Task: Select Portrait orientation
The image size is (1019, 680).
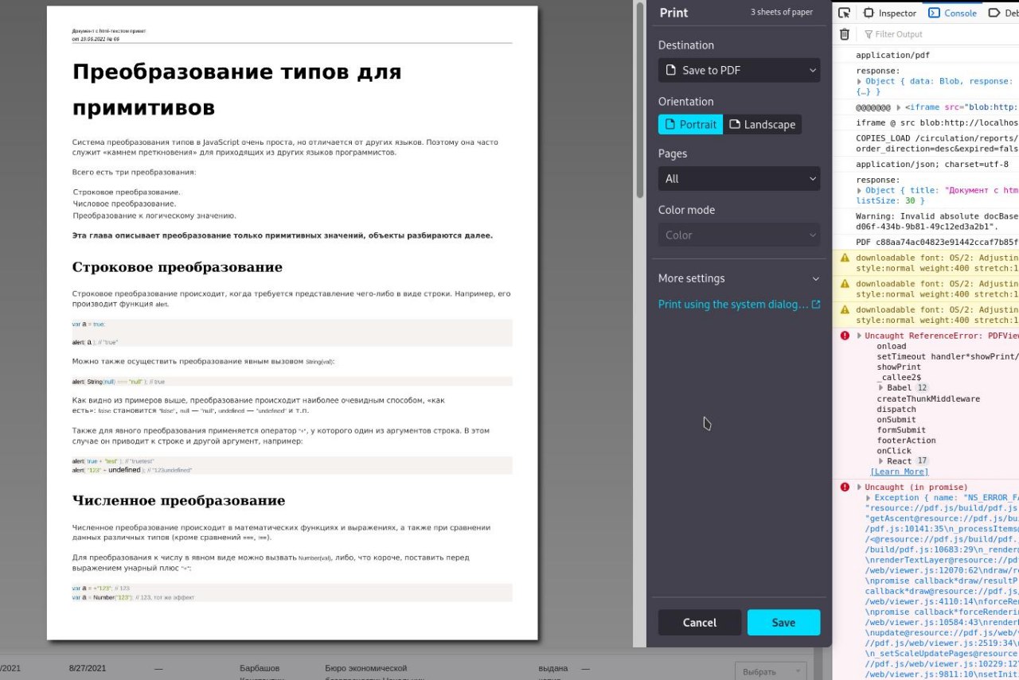Action: tap(690, 124)
